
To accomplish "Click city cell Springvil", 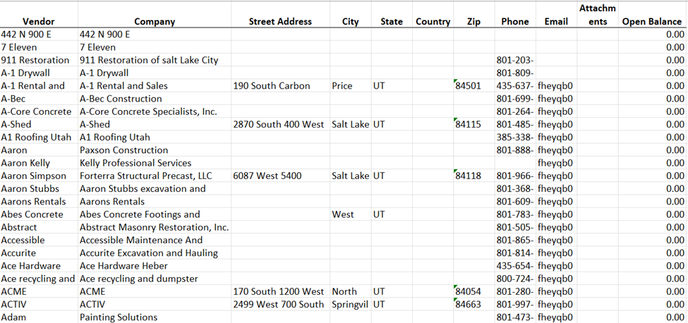I will click(350, 305).
